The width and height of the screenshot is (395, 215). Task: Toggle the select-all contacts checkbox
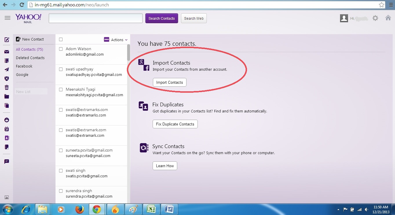click(61, 39)
